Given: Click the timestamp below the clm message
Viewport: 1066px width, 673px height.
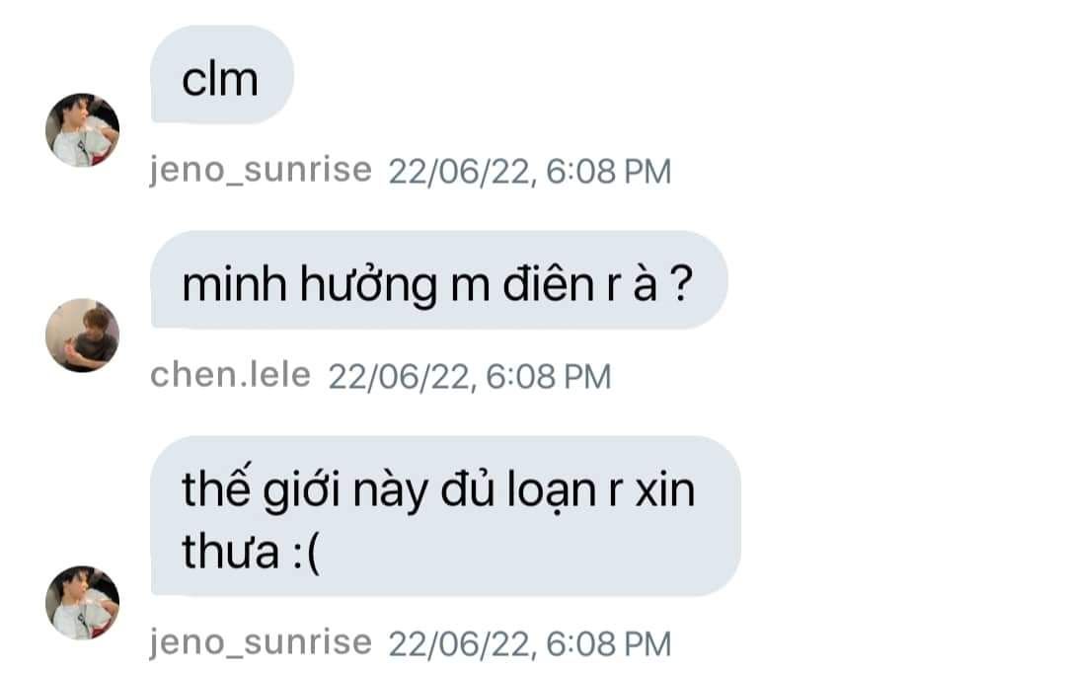Looking at the screenshot, I should click(530, 172).
